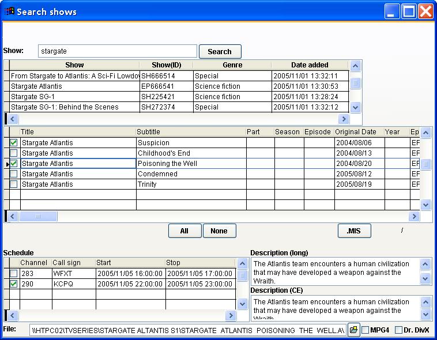Click the File path input field
This screenshot has width=437, height=340.
click(x=187, y=330)
